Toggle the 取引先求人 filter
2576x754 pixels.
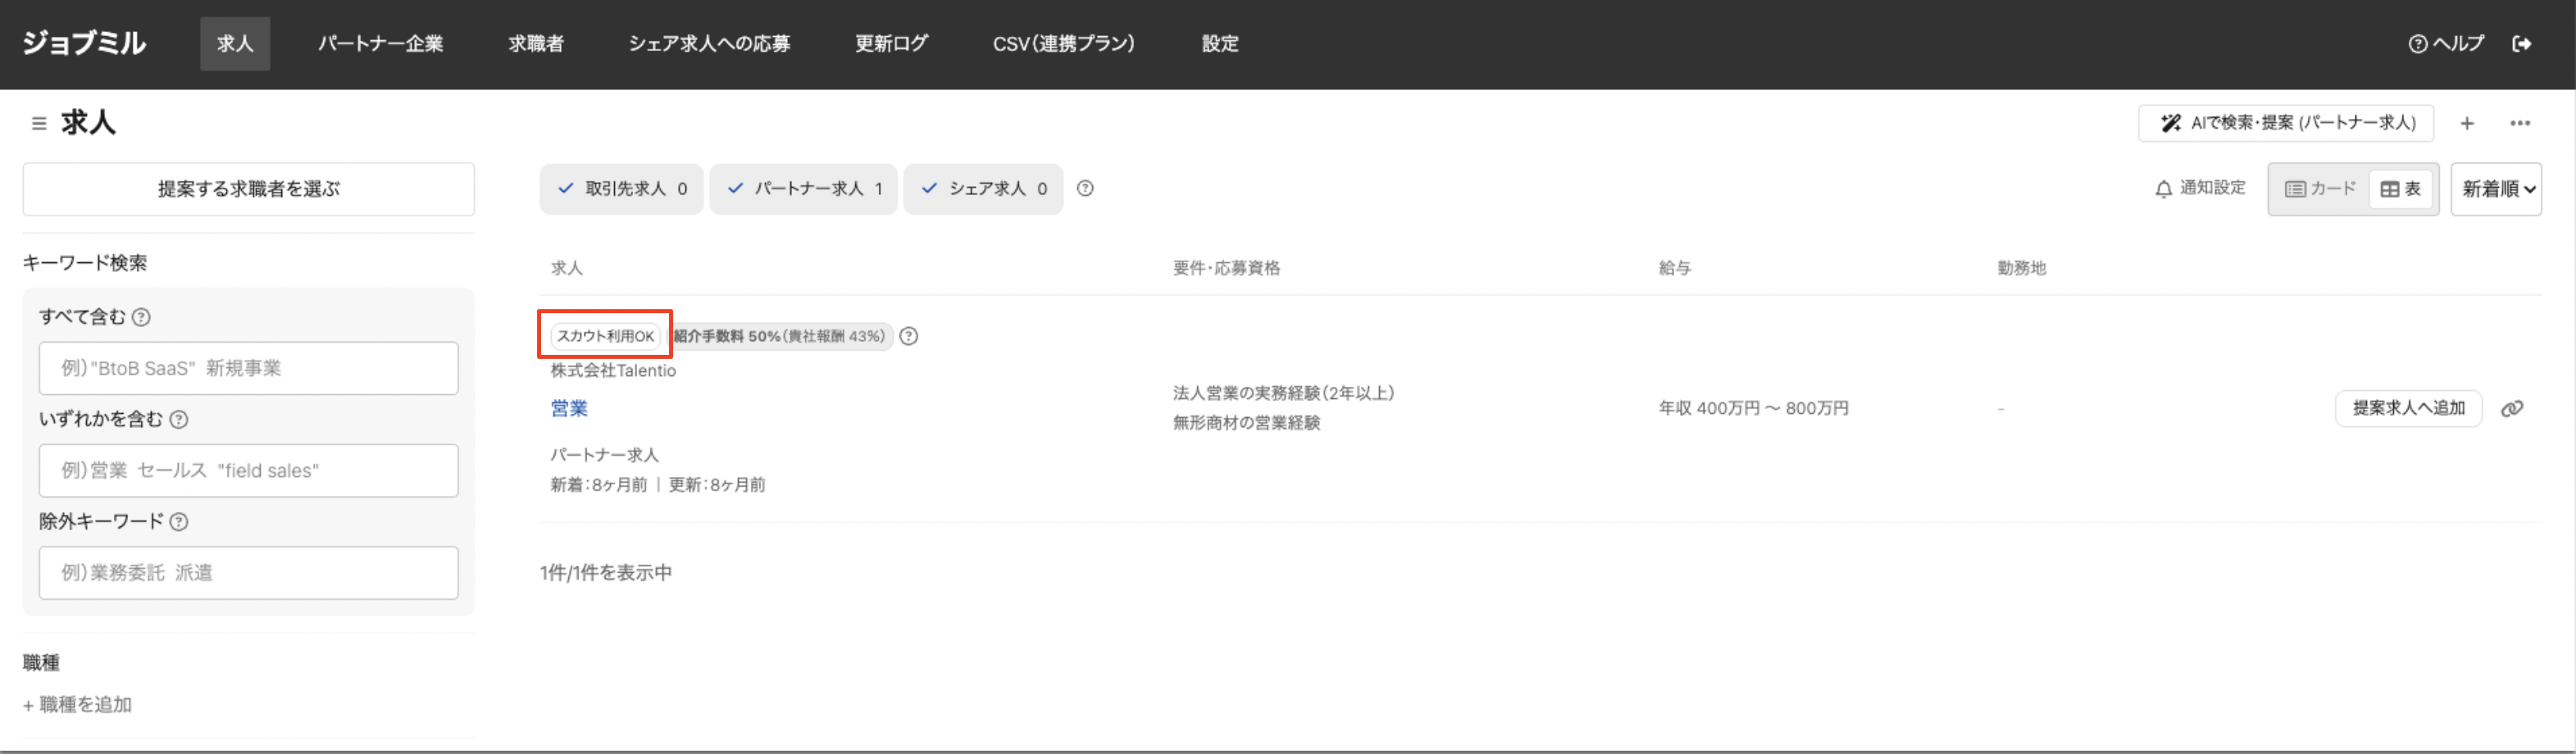click(x=622, y=188)
